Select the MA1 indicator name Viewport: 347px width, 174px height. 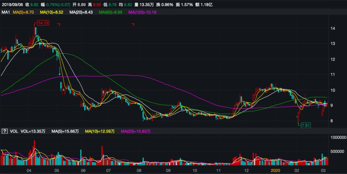pos(6,12)
